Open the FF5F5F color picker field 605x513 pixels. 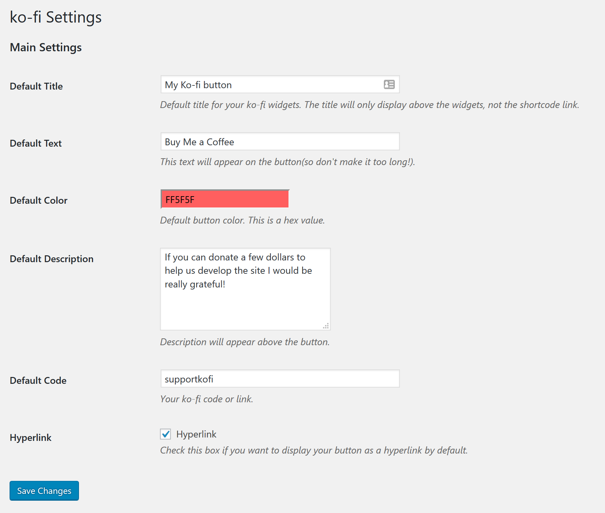(225, 199)
